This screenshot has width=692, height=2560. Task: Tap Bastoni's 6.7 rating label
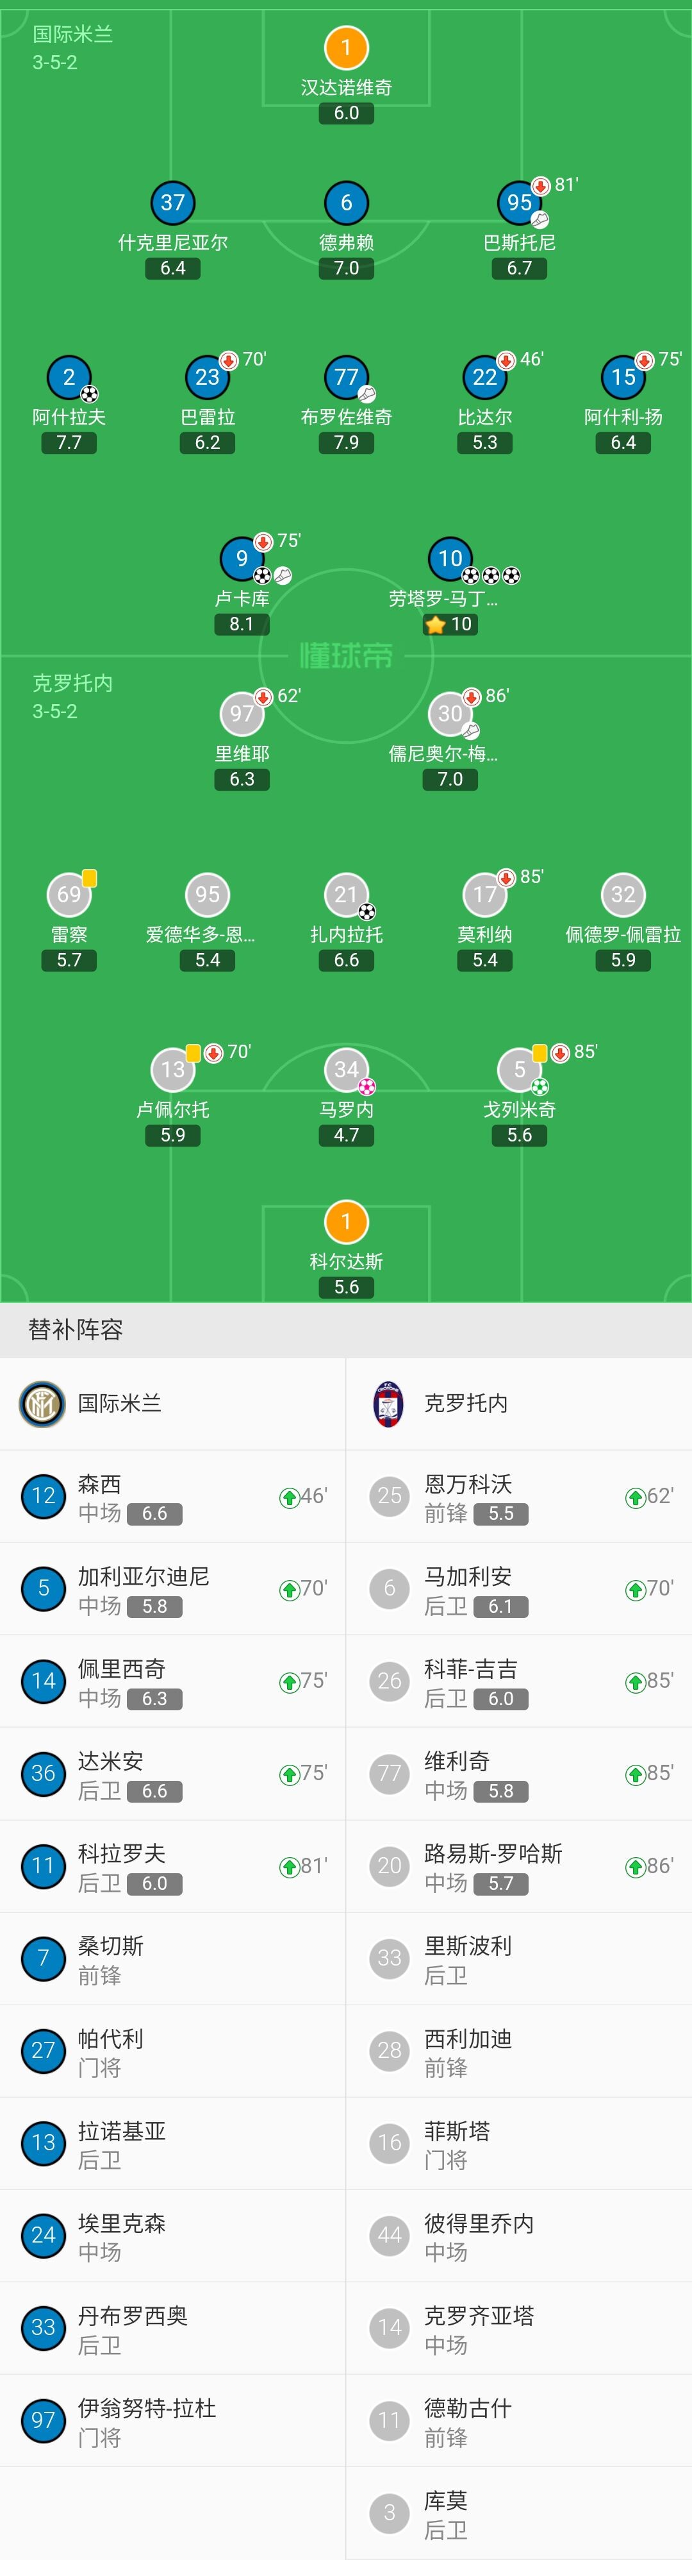click(x=519, y=268)
